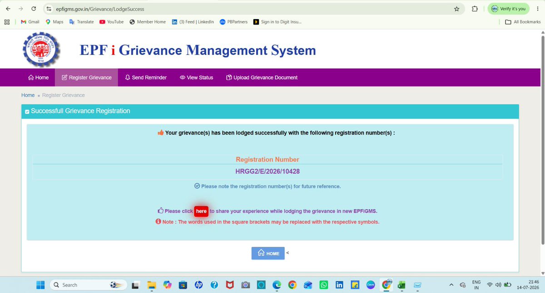Open Outlook from the taskbar
This screenshot has width=545, height=293.
[308, 285]
